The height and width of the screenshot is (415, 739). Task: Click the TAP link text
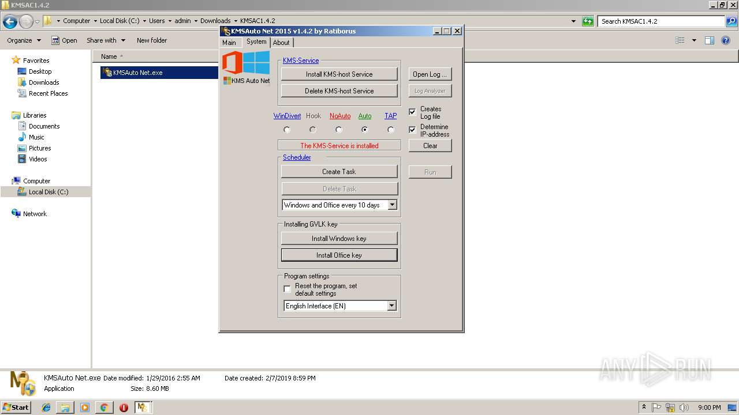coord(391,116)
